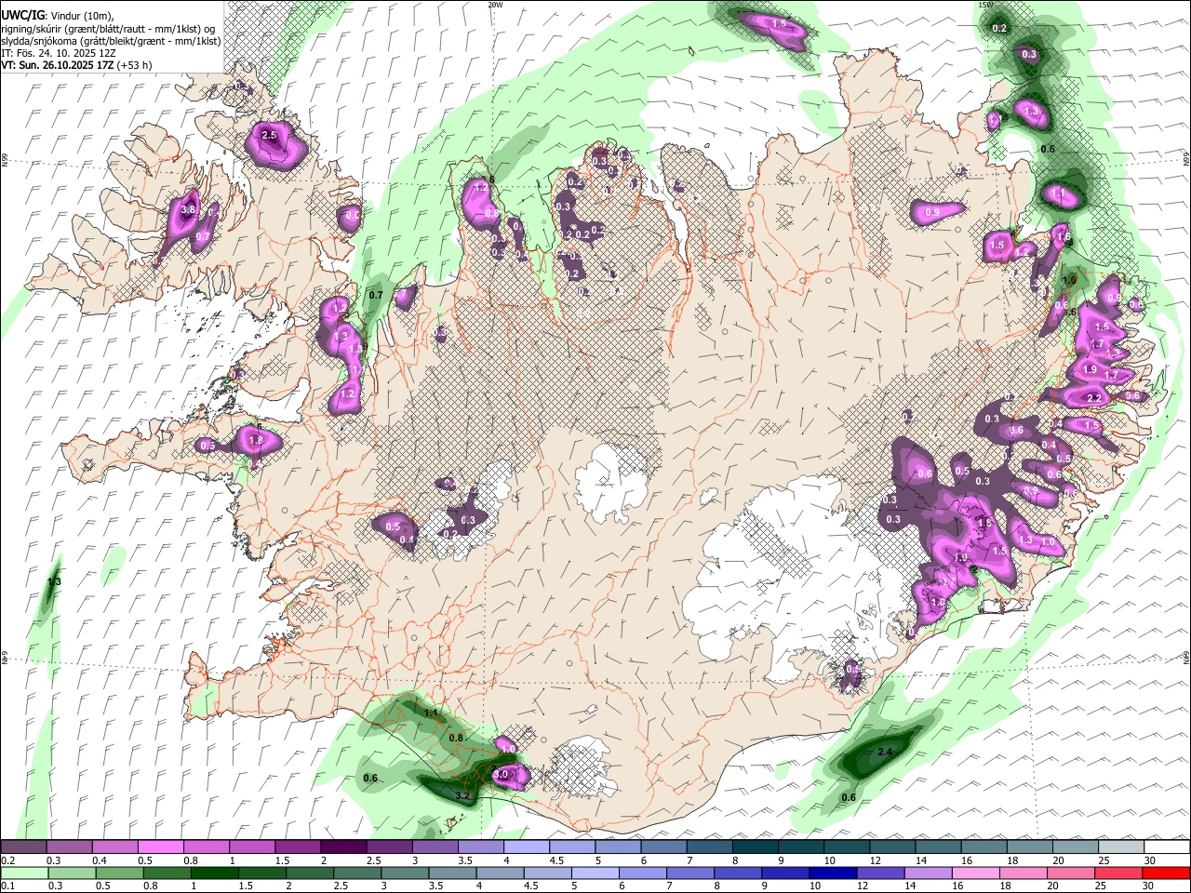Click the "2.4" value in the offshore green patch
The width and height of the screenshot is (1191, 893).
click(885, 752)
